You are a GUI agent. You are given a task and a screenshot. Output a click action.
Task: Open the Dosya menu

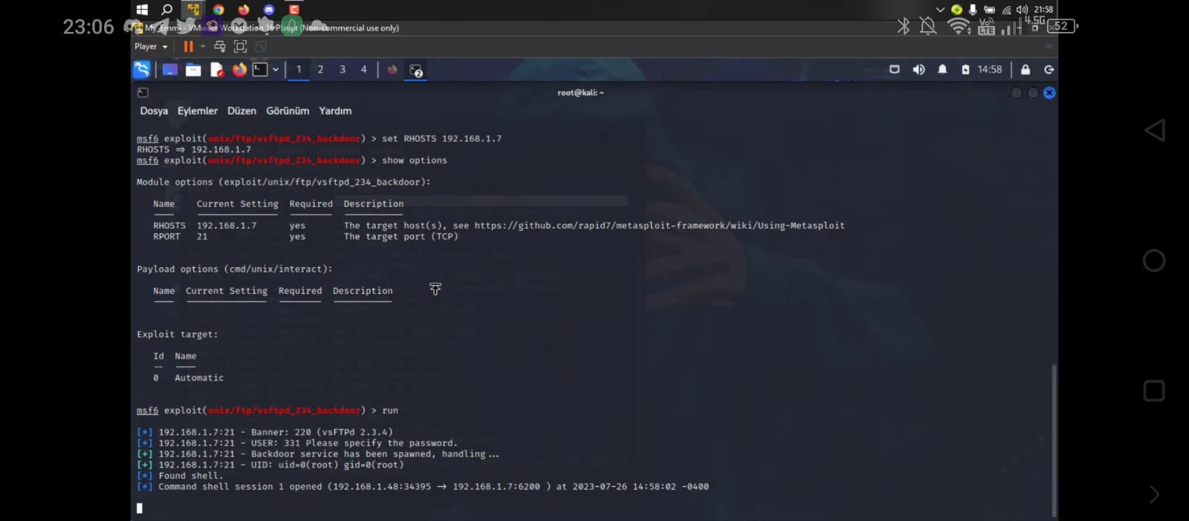[154, 111]
